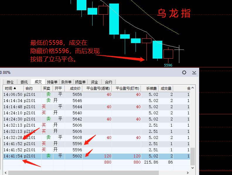The height and width of the screenshot is (175, 232).
Task: Select the trade row at 14:14:34
Action: 97,101
